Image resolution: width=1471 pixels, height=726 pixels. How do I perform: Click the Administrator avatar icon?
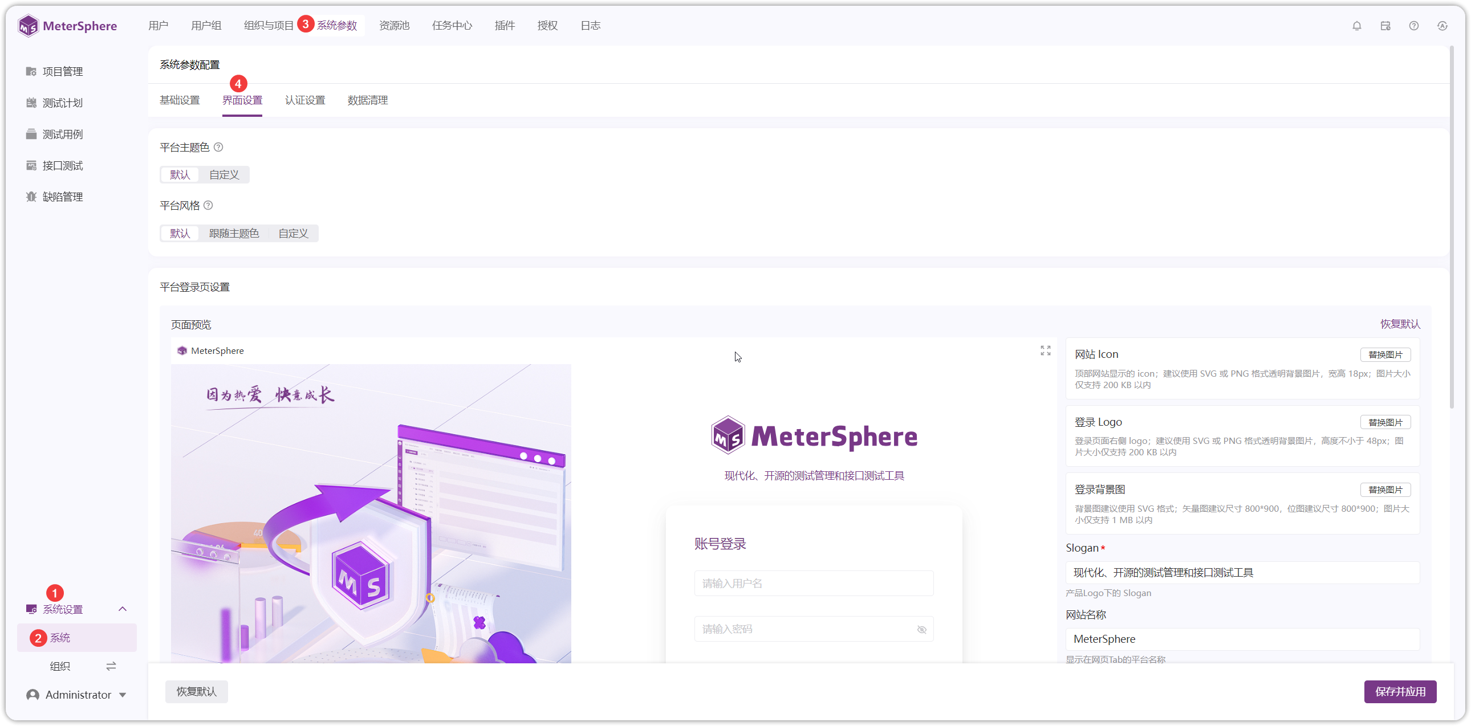(33, 695)
